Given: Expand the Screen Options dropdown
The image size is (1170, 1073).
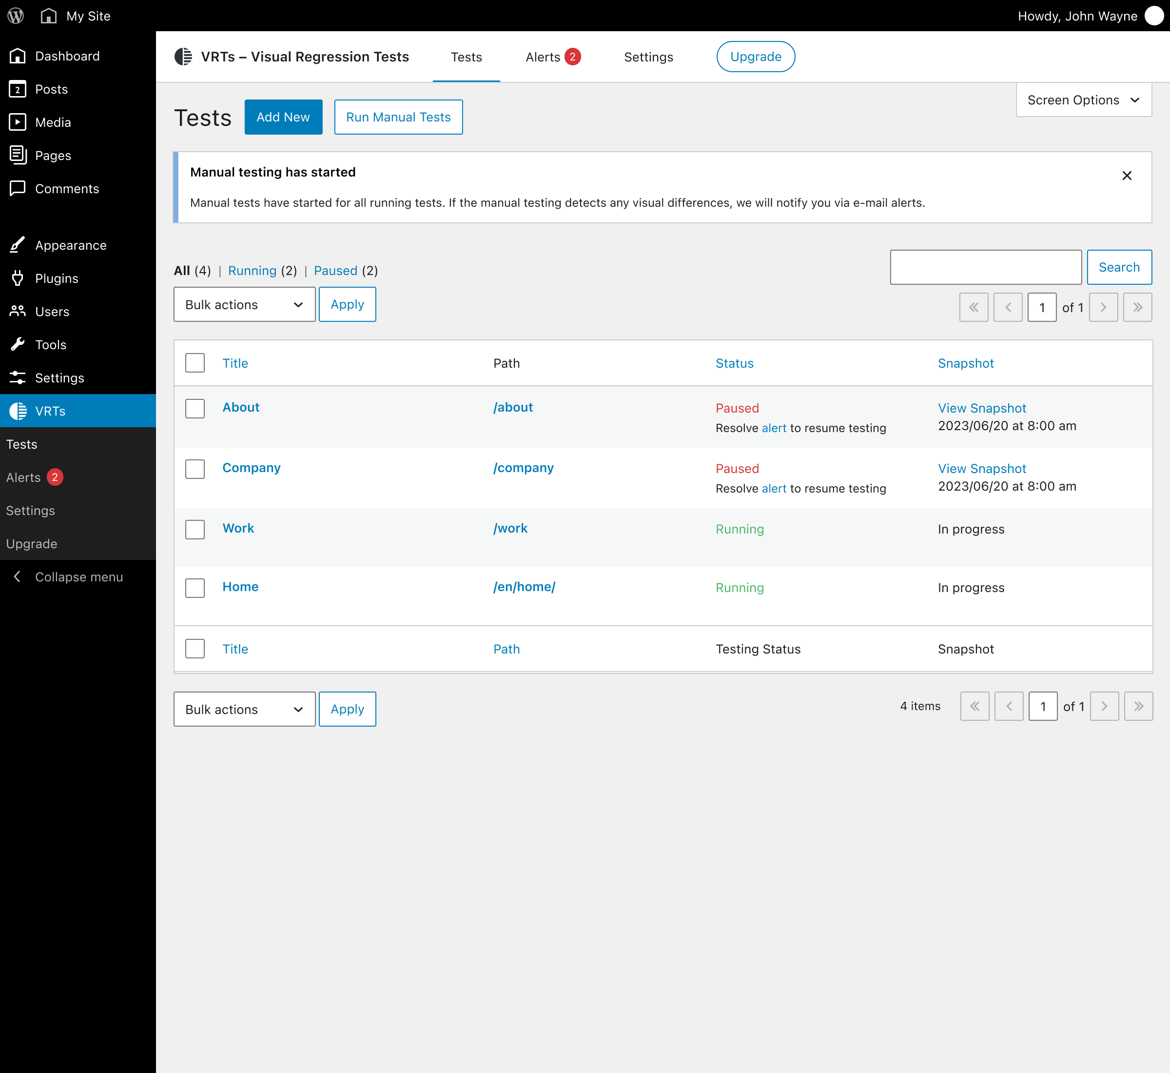Looking at the screenshot, I should click(1084, 99).
